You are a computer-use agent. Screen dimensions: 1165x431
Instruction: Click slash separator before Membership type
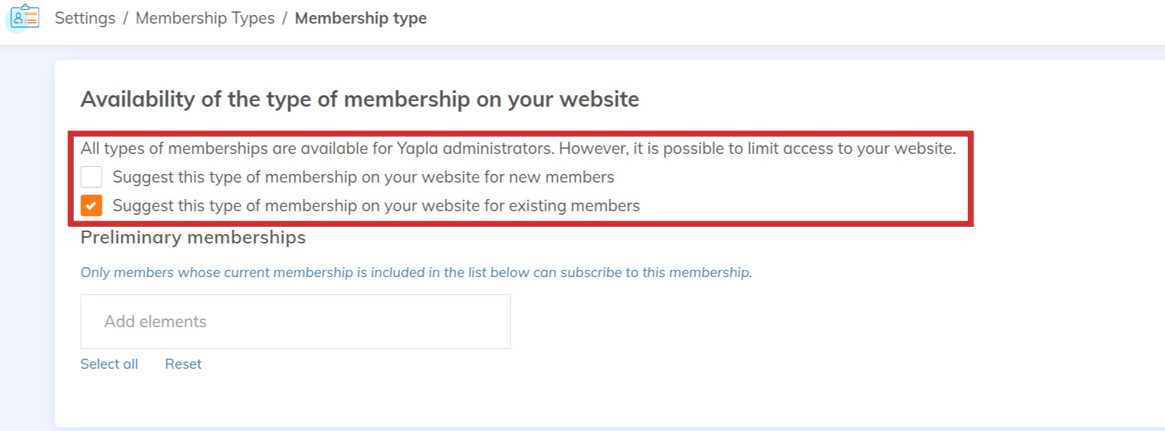point(285,18)
